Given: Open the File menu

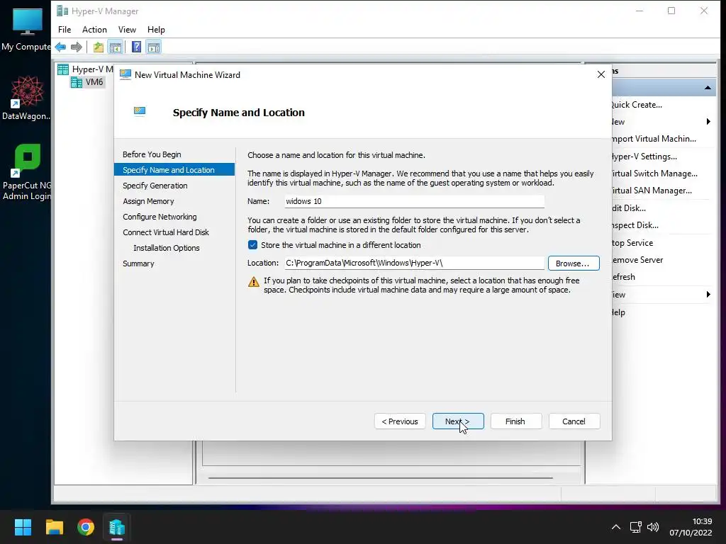Looking at the screenshot, I should pos(65,30).
